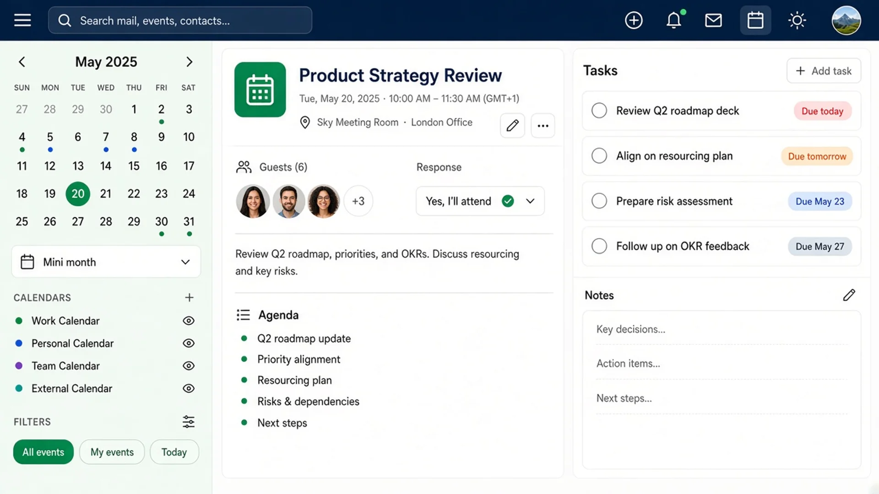Click the green event calendar icon

tap(260, 90)
